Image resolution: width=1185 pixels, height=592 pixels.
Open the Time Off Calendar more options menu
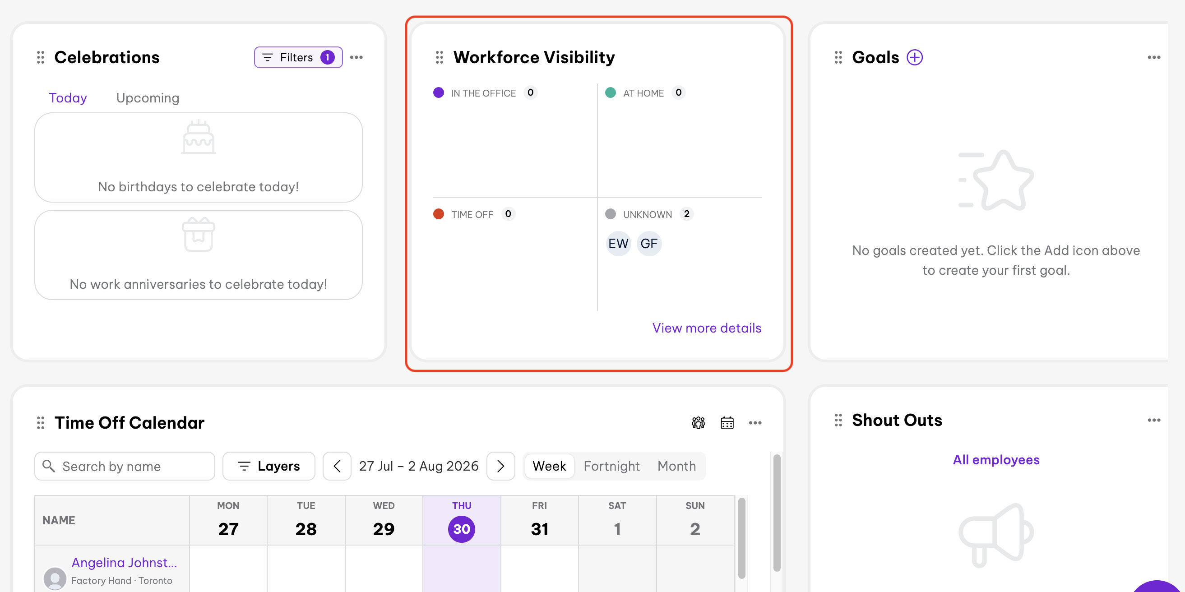click(755, 423)
